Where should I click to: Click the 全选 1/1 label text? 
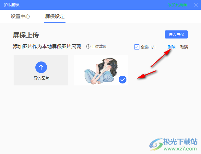click(148, 47)
